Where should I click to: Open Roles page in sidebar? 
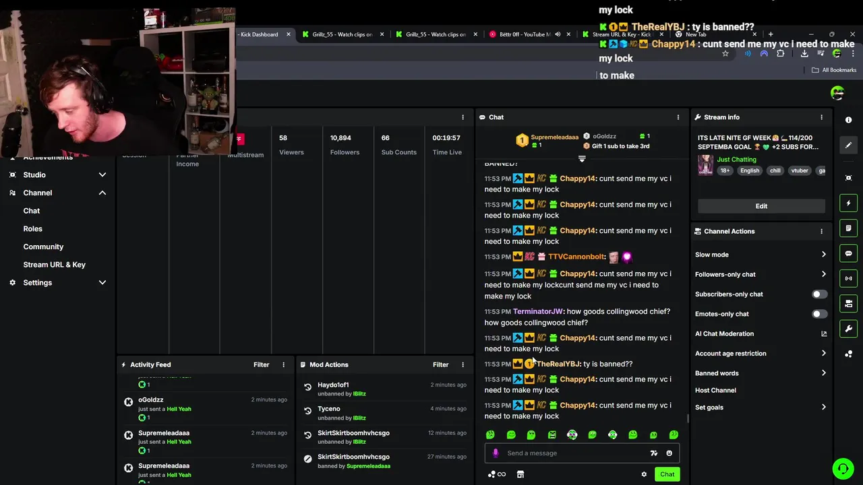(33, 229)
